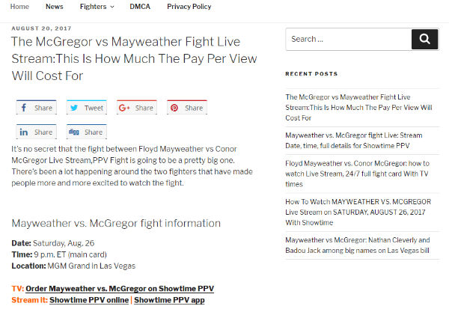Open the News menu item
Screen dimensions: 449x315
[x=55, y=7]
